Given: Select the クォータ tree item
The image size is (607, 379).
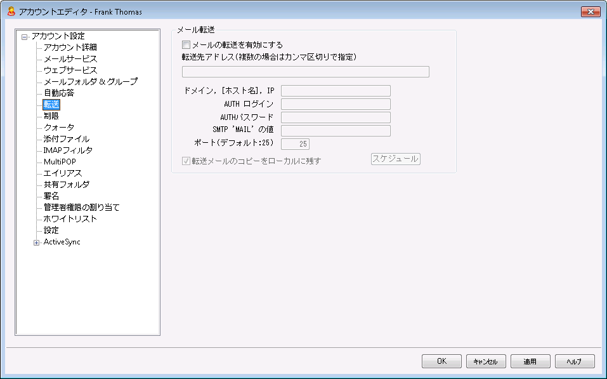Looking at the screenshot, I should click(58, 128).
